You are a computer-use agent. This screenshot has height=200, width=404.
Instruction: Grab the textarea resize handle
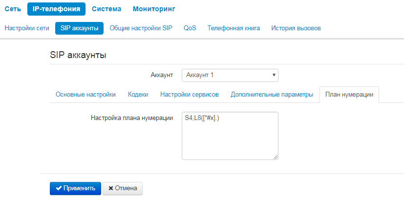276,157
